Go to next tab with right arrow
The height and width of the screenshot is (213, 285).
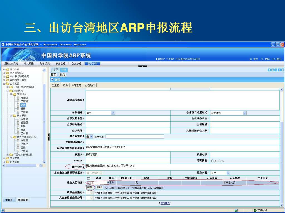point(279,70)
